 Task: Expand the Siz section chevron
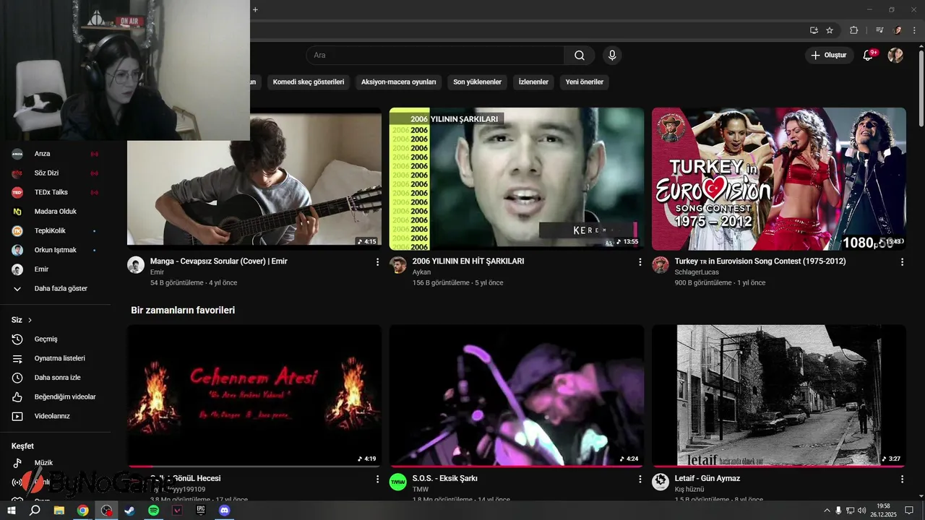30,320
